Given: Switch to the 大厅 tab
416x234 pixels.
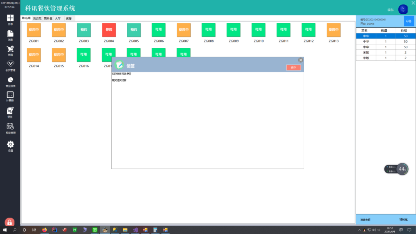Looking at the screenshot, I should click(57, 18).
